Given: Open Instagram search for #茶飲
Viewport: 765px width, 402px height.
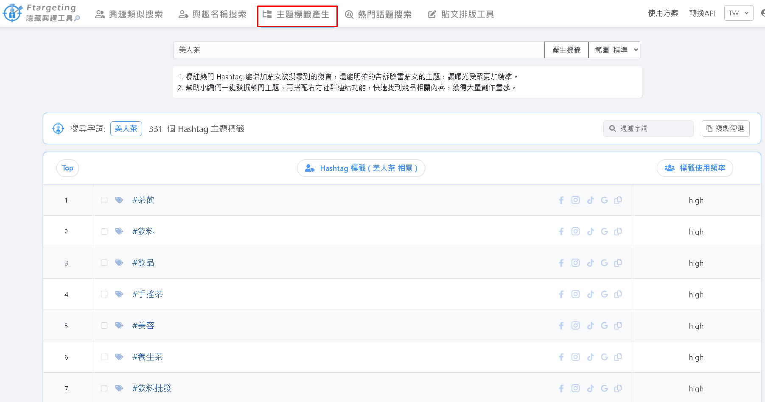Looking at the screenshot, I should [575, 200].
